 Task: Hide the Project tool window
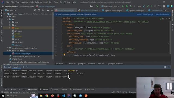pyautogui.click(x=52, y=10)
